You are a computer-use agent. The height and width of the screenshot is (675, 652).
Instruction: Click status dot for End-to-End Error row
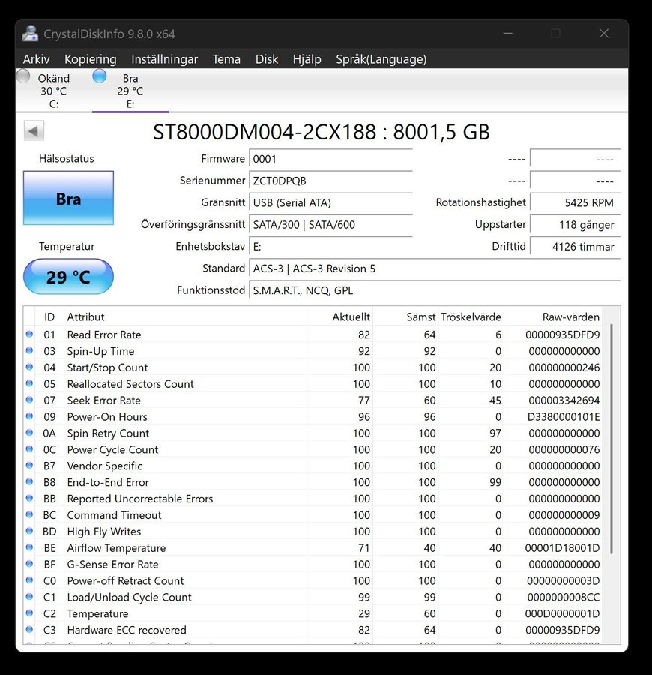coord(29,481)
